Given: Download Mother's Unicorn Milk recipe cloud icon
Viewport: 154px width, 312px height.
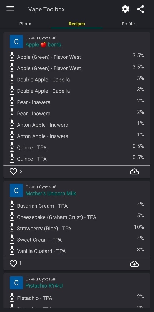Looking at the screenshot, I should (x=134, y=264).
